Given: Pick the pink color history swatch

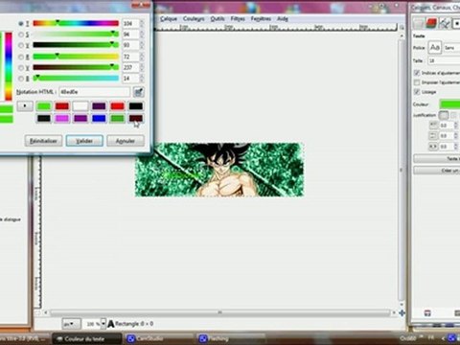Looking at the screenshot, I should coord(62,118).
